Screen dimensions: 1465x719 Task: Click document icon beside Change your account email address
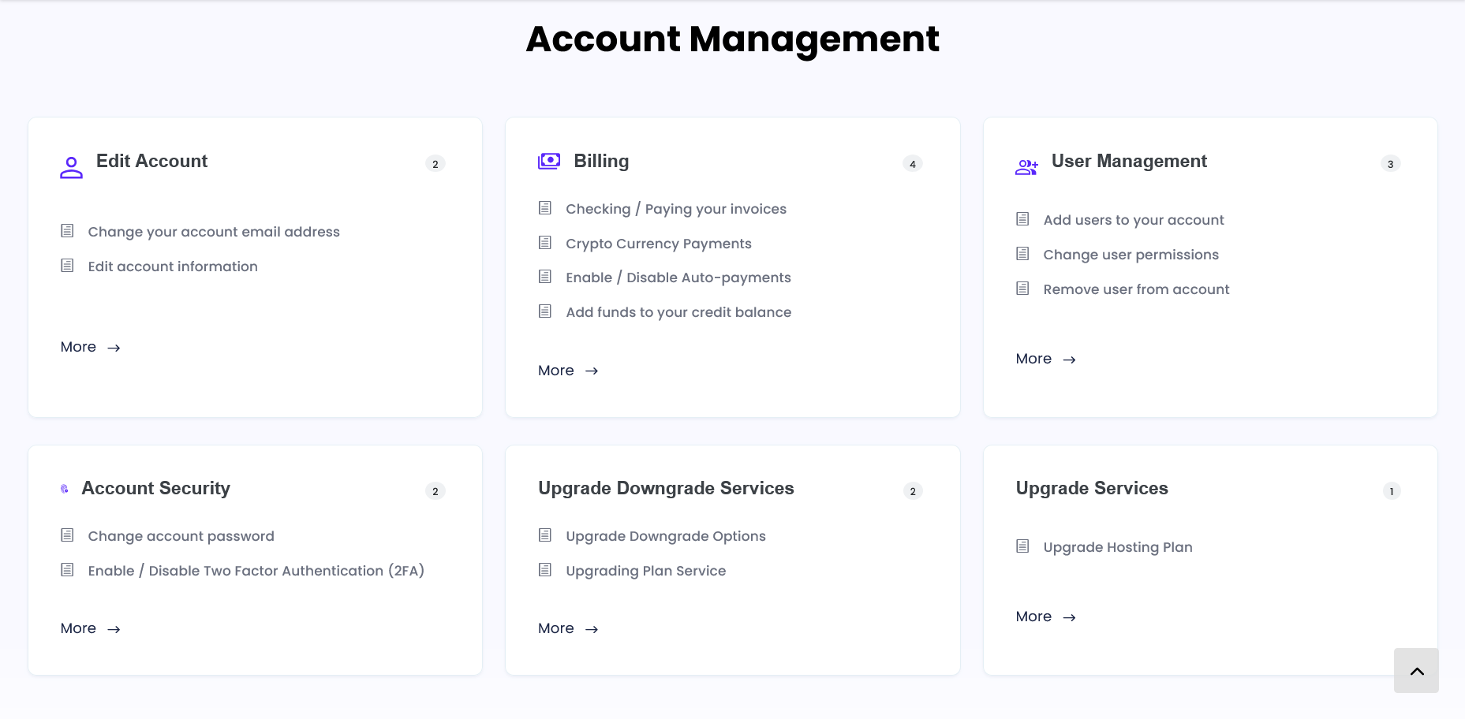pyautogui.click(x=68, y=231)
